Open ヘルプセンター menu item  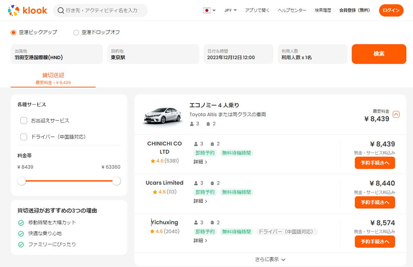[292, 11]
